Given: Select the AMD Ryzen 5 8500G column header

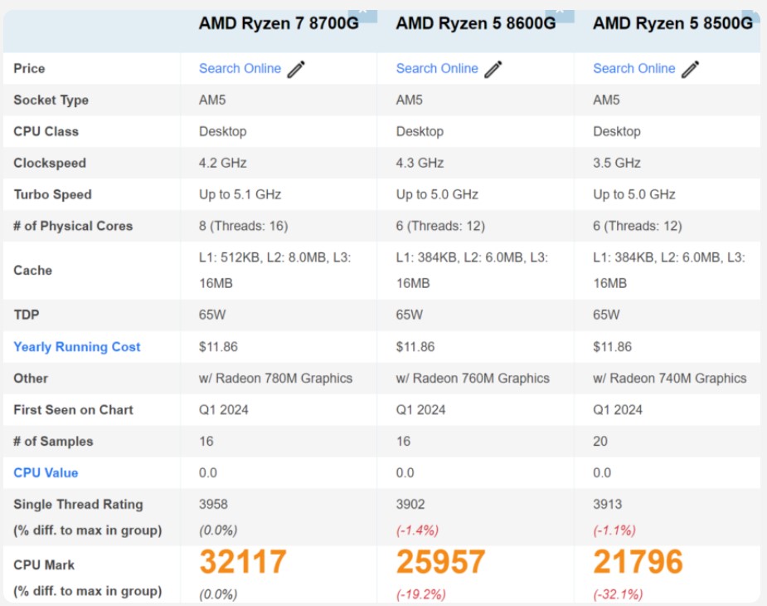Looking at the screenshot, I should [671, 23].
